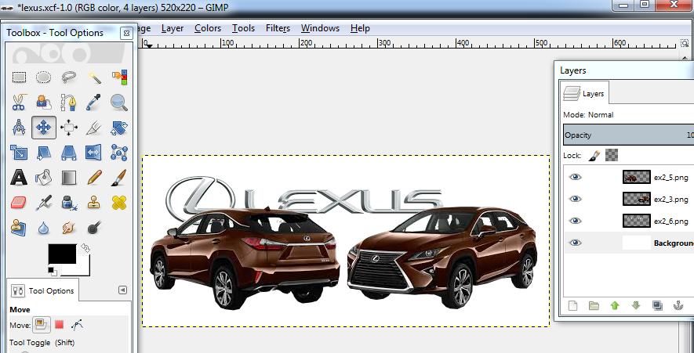Create a new layer

572,305
